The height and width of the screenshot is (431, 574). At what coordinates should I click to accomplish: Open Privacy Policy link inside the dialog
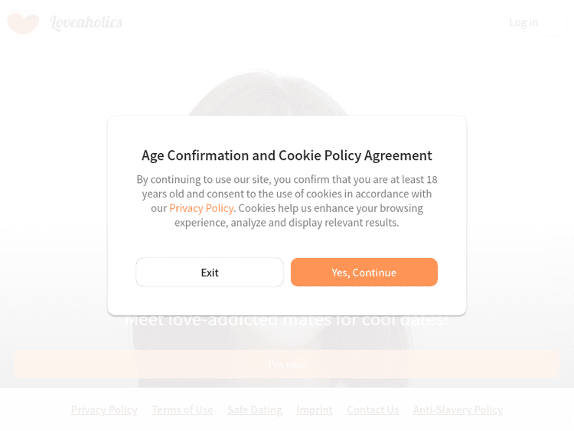201,208
